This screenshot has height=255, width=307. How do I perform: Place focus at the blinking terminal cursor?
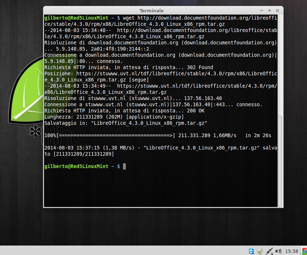click(x=124, y=167)
